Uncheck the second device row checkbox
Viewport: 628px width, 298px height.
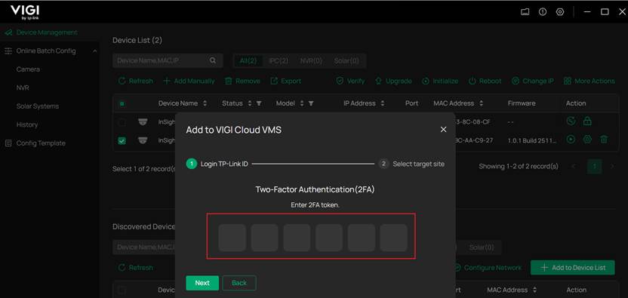click(x=122, y=140)
